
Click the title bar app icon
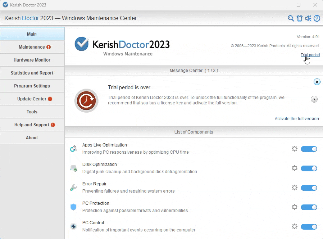coord(5,5)
